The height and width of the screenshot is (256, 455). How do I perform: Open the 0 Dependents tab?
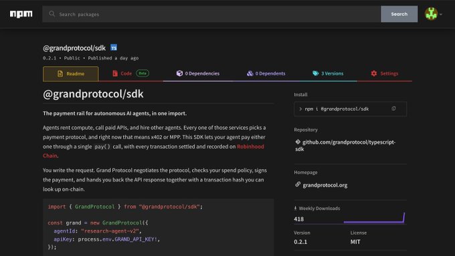(266, 74)
